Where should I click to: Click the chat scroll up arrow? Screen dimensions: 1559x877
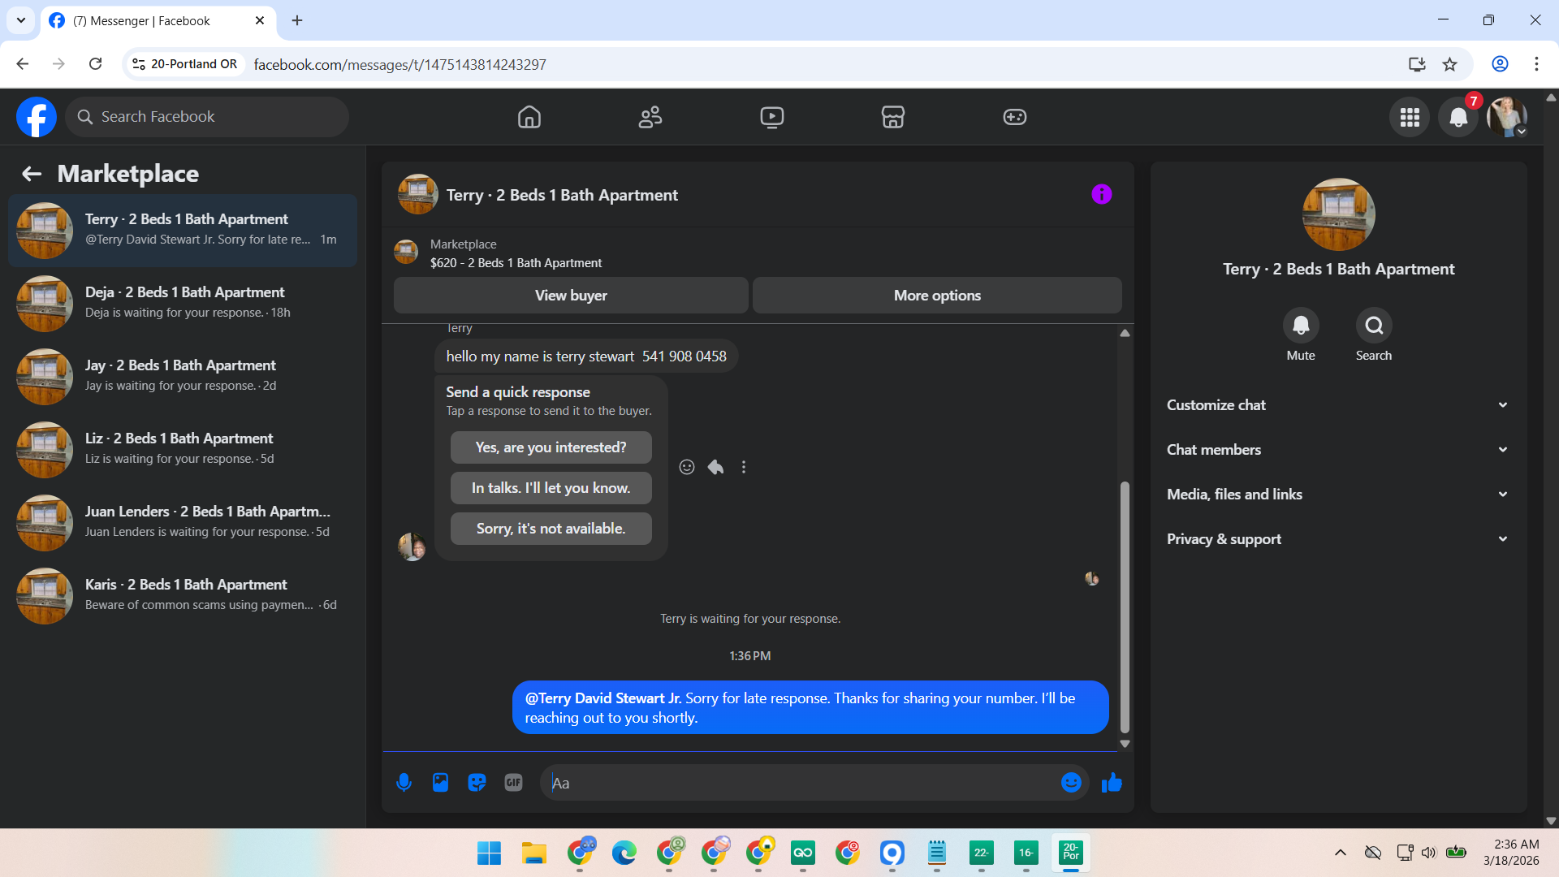coord(1125,333)
